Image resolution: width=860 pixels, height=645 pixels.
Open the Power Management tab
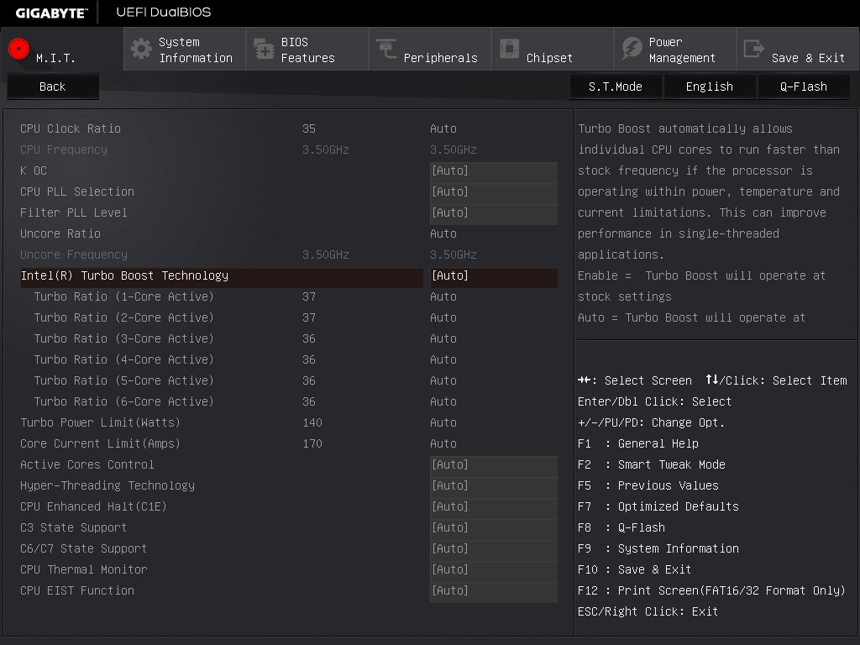675,50
